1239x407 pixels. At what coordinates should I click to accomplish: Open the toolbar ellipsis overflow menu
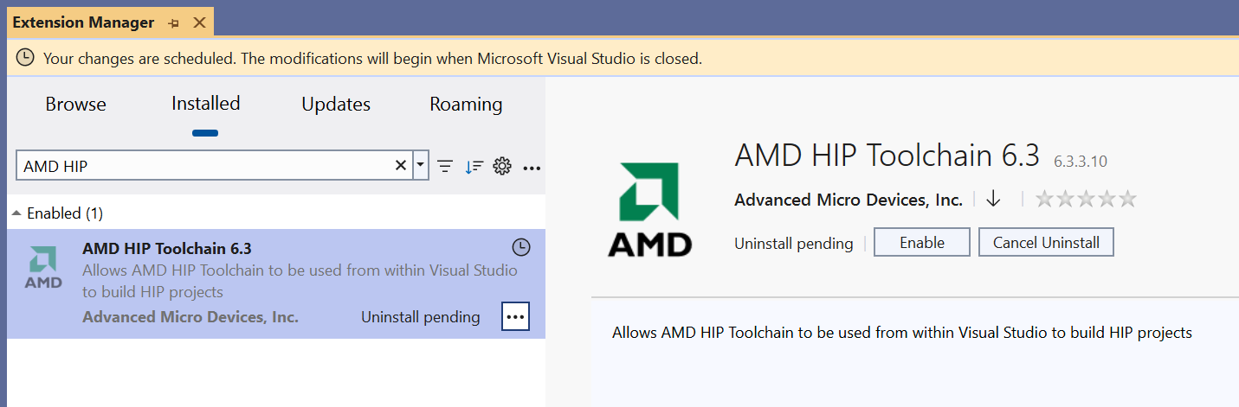532,168
